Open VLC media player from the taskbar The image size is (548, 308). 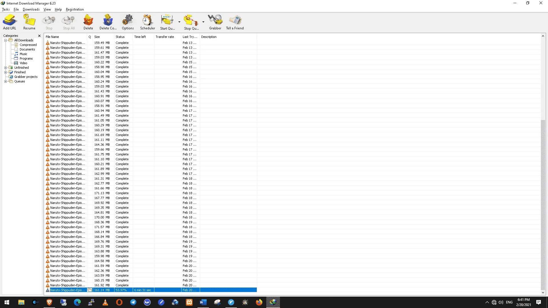tap(105, 302)
